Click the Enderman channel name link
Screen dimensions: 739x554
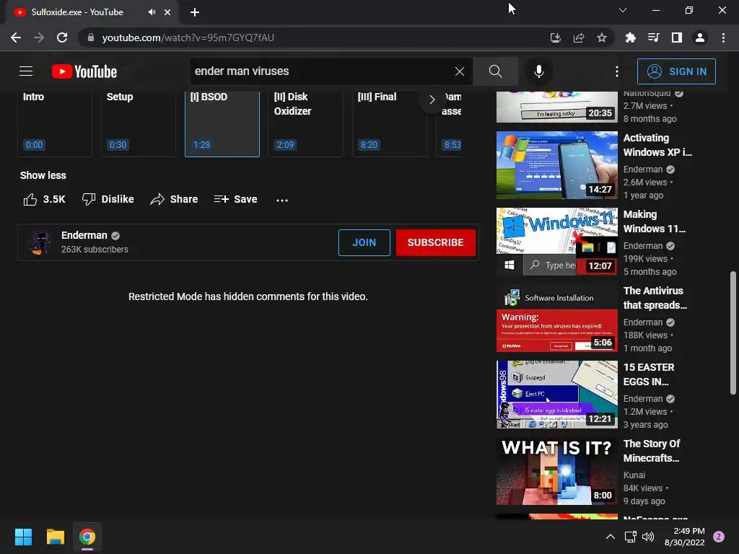coord(84,235)
